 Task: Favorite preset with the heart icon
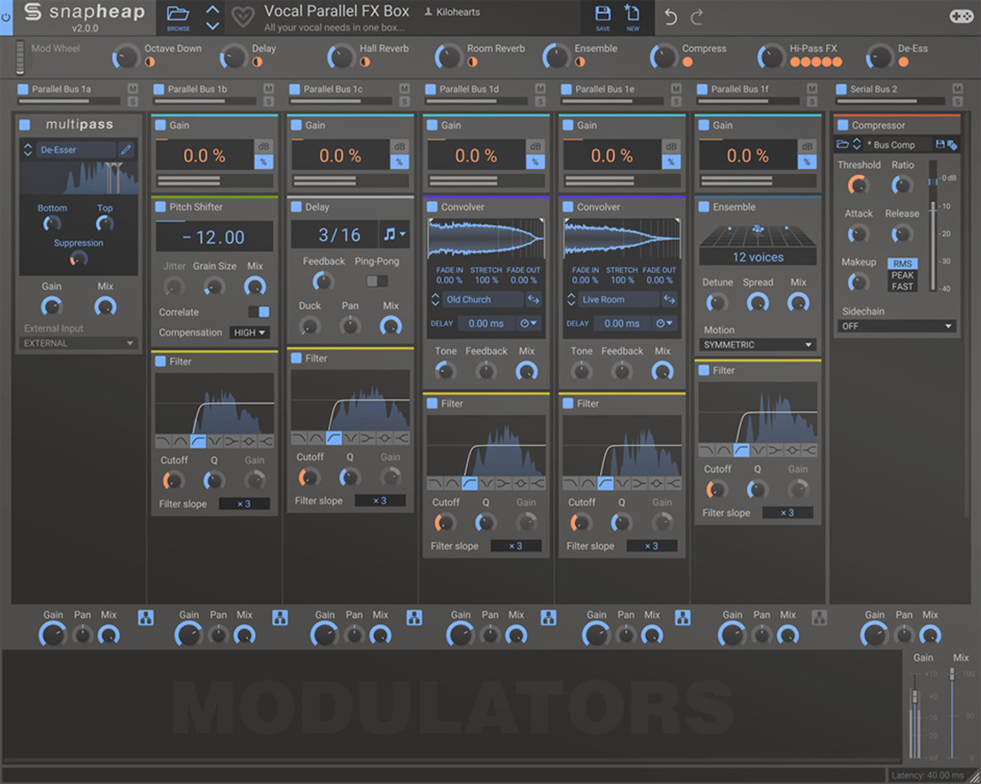tap(242, 18)
